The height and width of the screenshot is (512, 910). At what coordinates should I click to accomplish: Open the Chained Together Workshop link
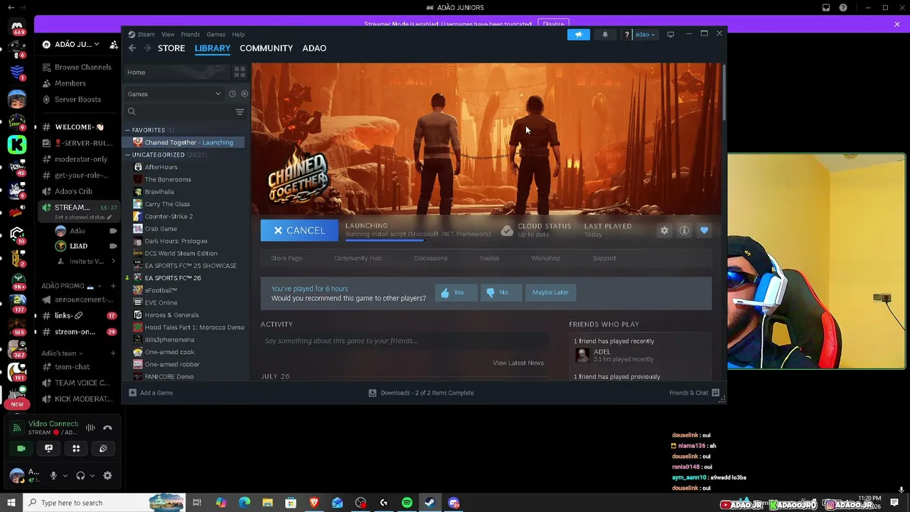click(545, 258)
